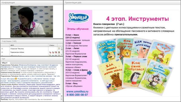181x102 pixels.
Task: Click the chat scrollbar down arrow
Action: (x=62, y=99)
